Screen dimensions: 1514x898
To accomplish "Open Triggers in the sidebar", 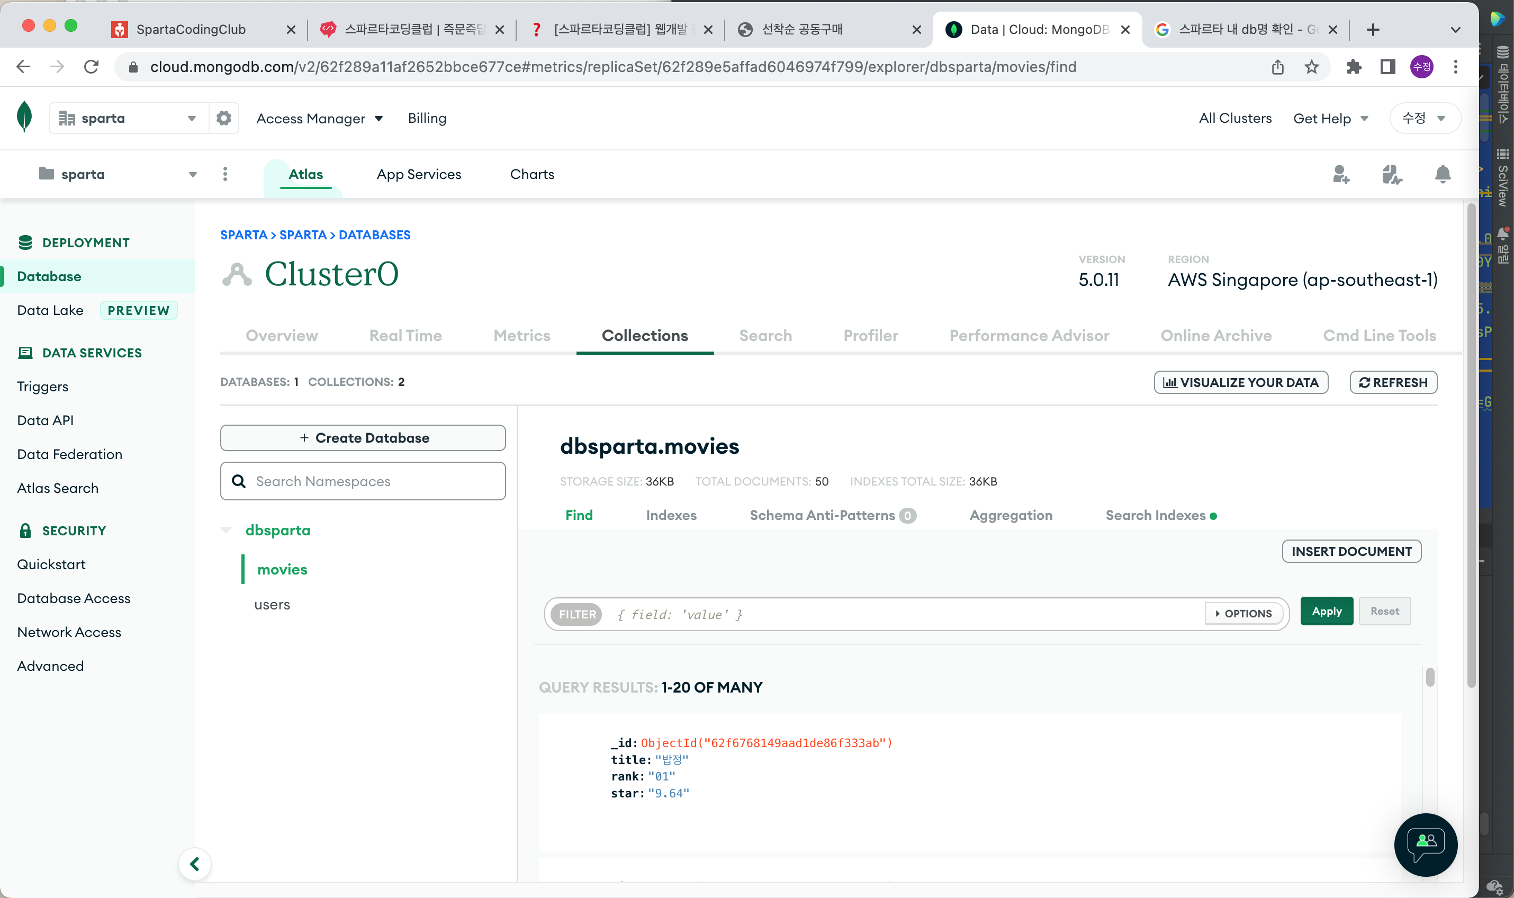I will [42, 386].
